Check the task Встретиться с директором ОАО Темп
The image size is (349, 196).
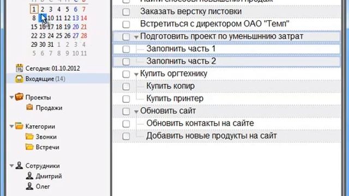point(126,24)
